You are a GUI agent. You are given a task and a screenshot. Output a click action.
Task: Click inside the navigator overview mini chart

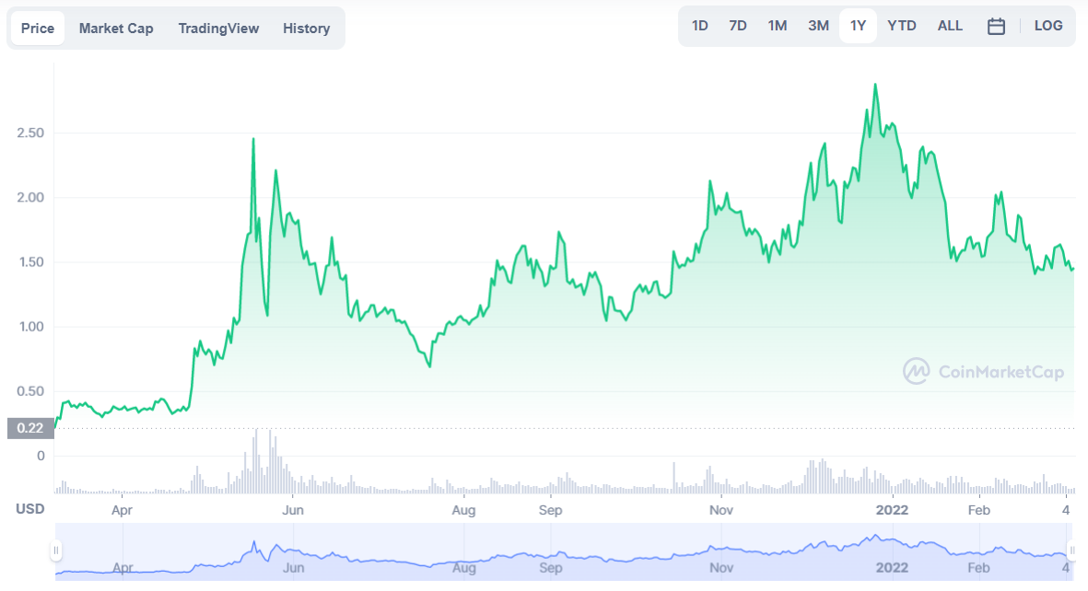click(564, 552)
